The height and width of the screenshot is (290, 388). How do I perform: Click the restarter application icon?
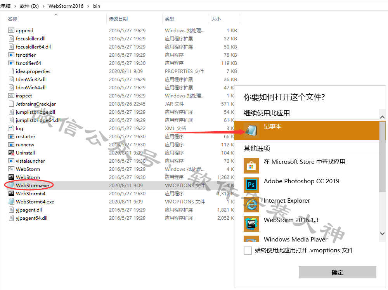pyautogui.click(x=11, y=136)
